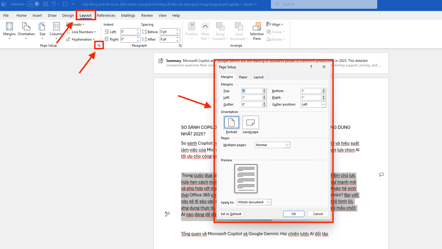This screenshot has height=249, width=442.
Task: Click the Position arrange icon
Action: (x=191, y=31)
